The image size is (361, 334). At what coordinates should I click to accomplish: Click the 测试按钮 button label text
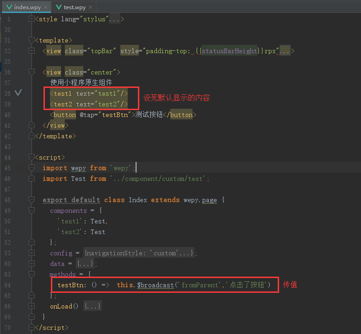pos(149,114)
